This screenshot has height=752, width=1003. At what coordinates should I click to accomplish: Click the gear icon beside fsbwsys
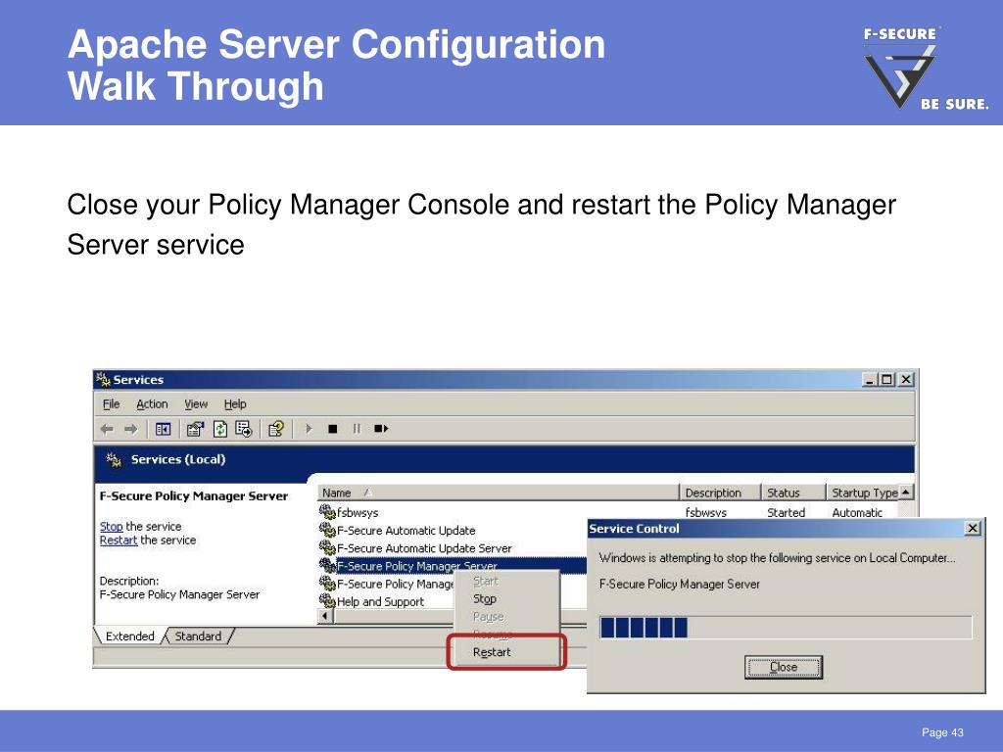327,511
